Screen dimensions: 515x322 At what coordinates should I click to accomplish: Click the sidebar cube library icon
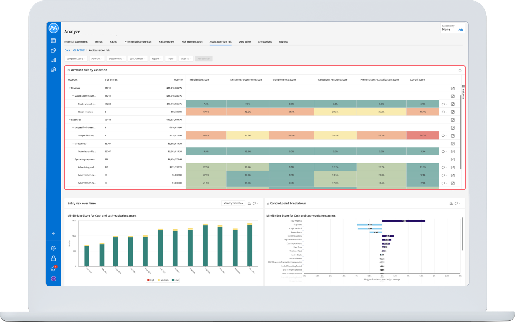click(x=53, y=70)
